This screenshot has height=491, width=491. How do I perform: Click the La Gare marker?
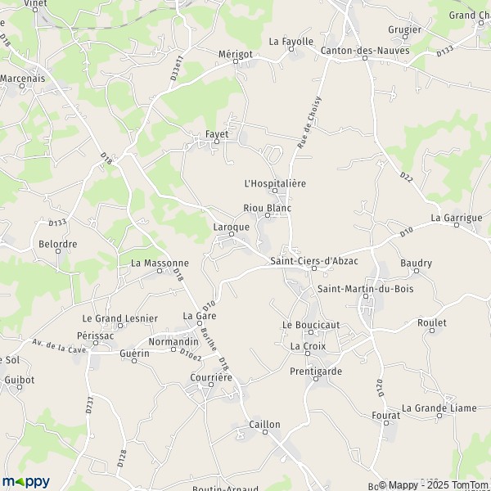tap(199, 323)
